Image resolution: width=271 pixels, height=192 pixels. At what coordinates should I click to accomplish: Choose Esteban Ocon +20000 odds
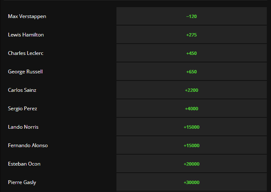[191, 164]
